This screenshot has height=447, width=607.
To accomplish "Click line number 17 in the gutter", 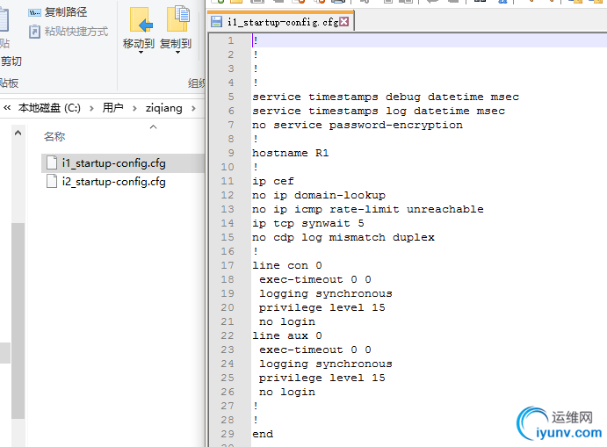I will pos(228,265).
